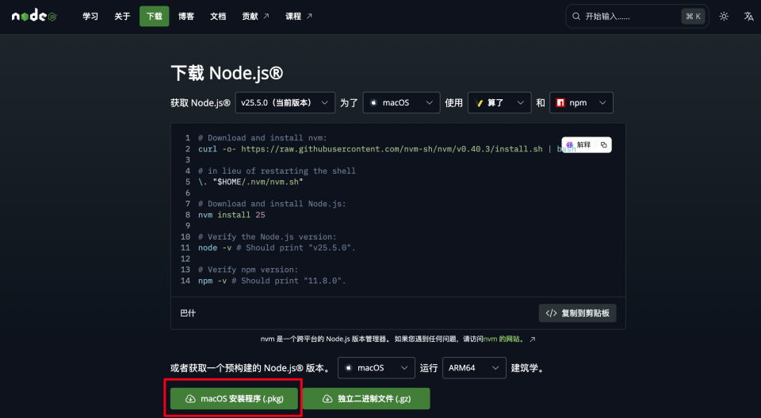Open the 课程 external link
This screenshot has height=418, width=761.
tap(299, 17)
